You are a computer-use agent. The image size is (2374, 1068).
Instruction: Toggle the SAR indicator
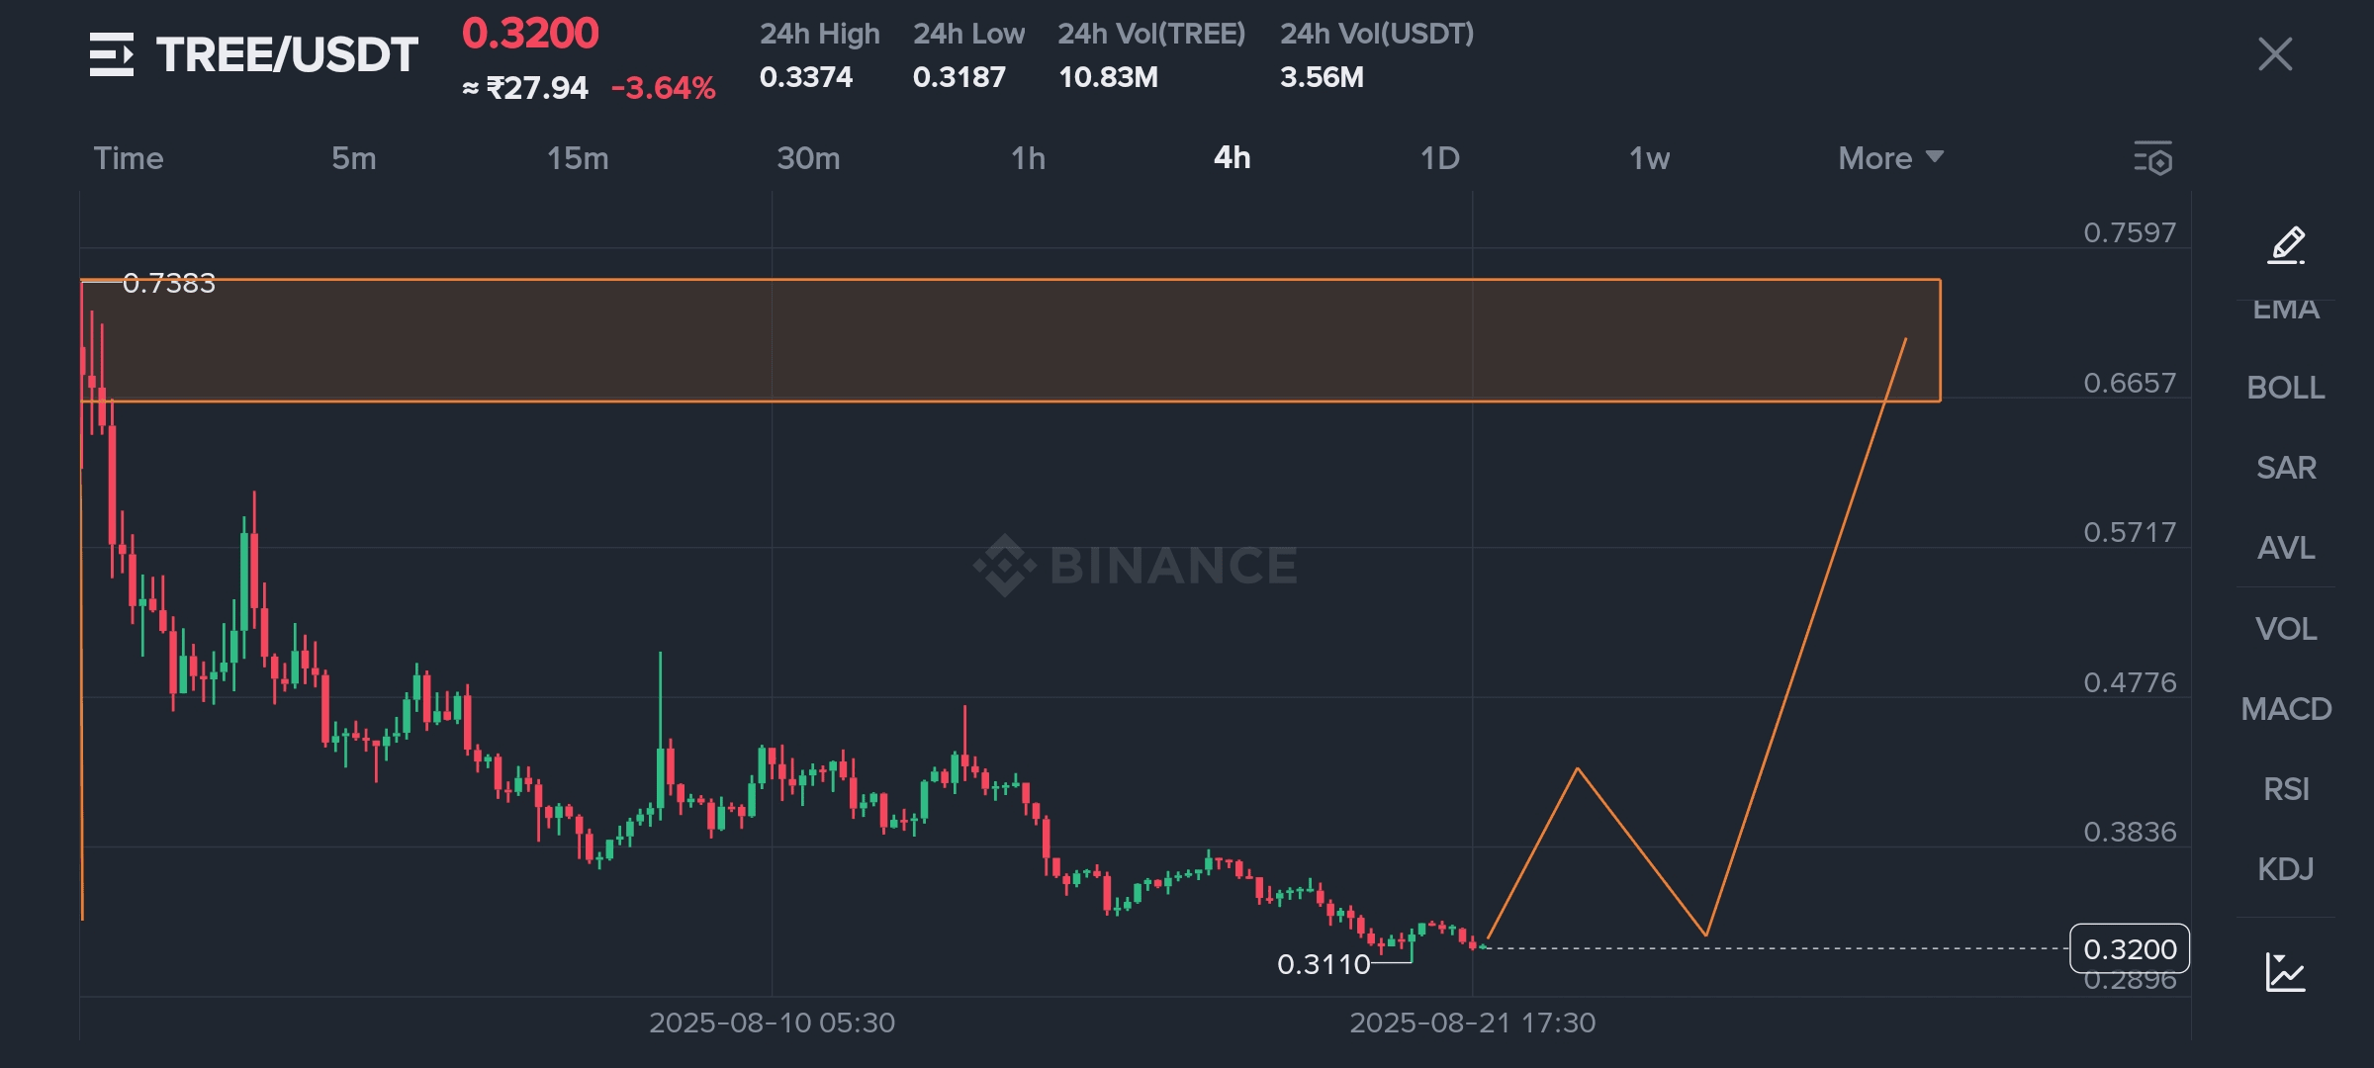click(x=2285, y=468)
